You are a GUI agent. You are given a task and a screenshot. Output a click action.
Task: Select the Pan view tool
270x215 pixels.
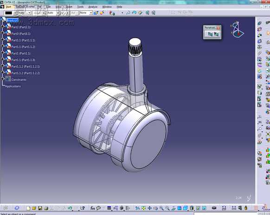[x=149, y=209]
